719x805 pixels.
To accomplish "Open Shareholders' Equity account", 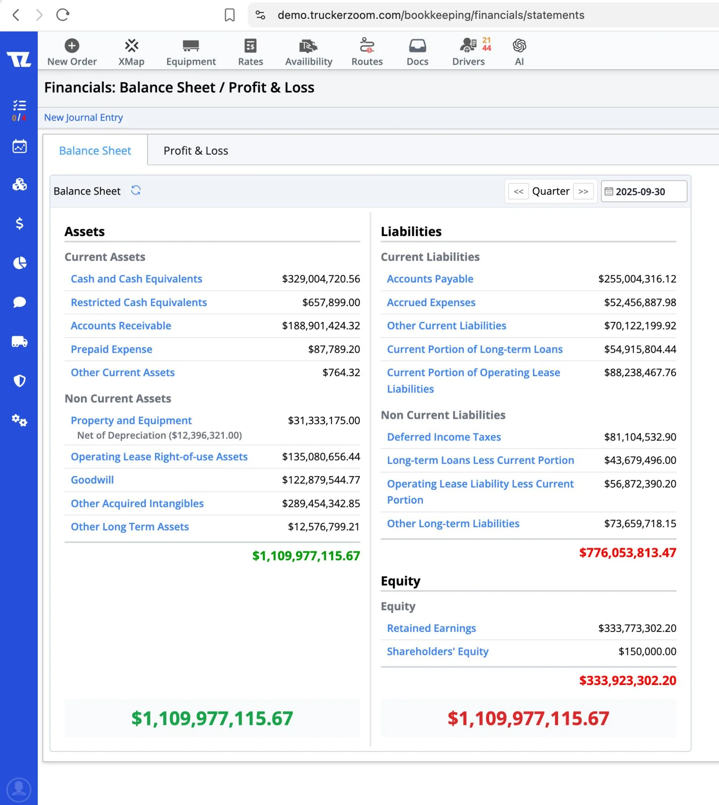I will point(438,652).
